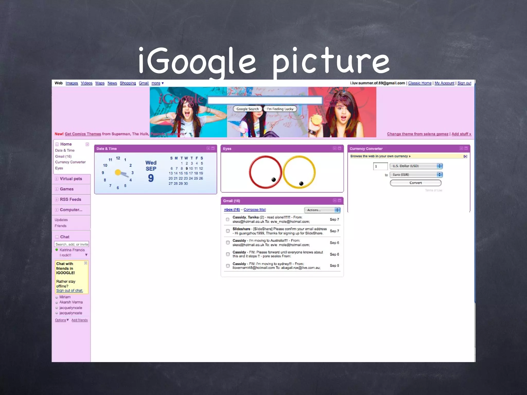Focus the chat Search, add, or invite field
This screenshot has height=395, width=527.
tap(72, 244)
